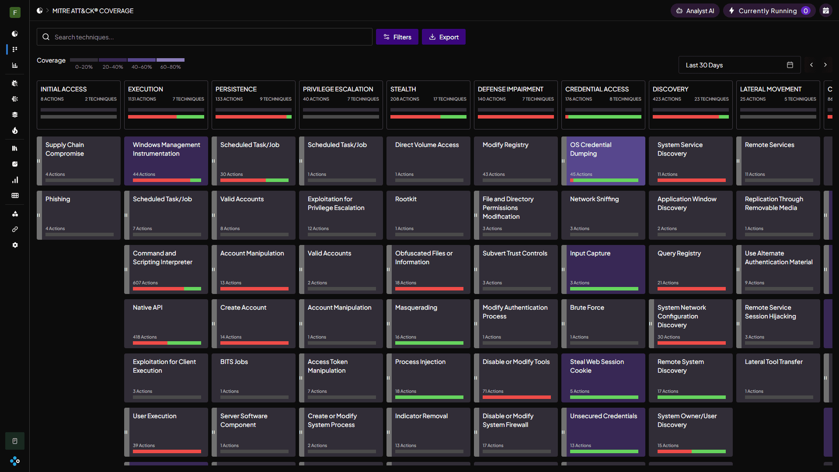Click the breadcrumb home icon beside page title
Viewport: 839px width, 472px height.
(x=40, y=10)
